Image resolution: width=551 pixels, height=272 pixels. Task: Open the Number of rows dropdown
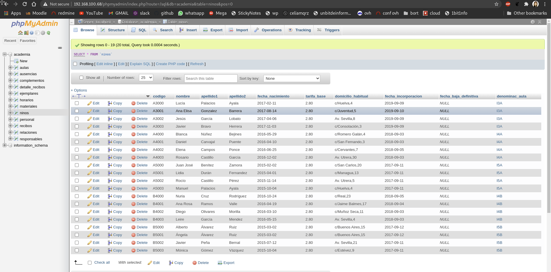[146, 78]
